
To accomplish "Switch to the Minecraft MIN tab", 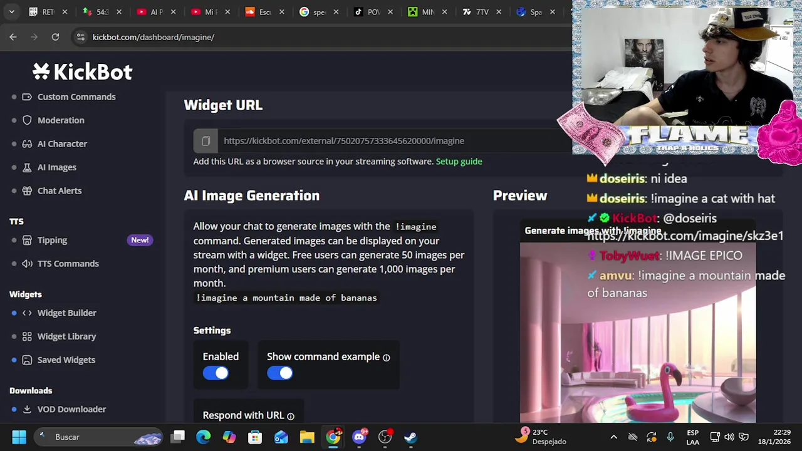I will click(x=428, y=12).
